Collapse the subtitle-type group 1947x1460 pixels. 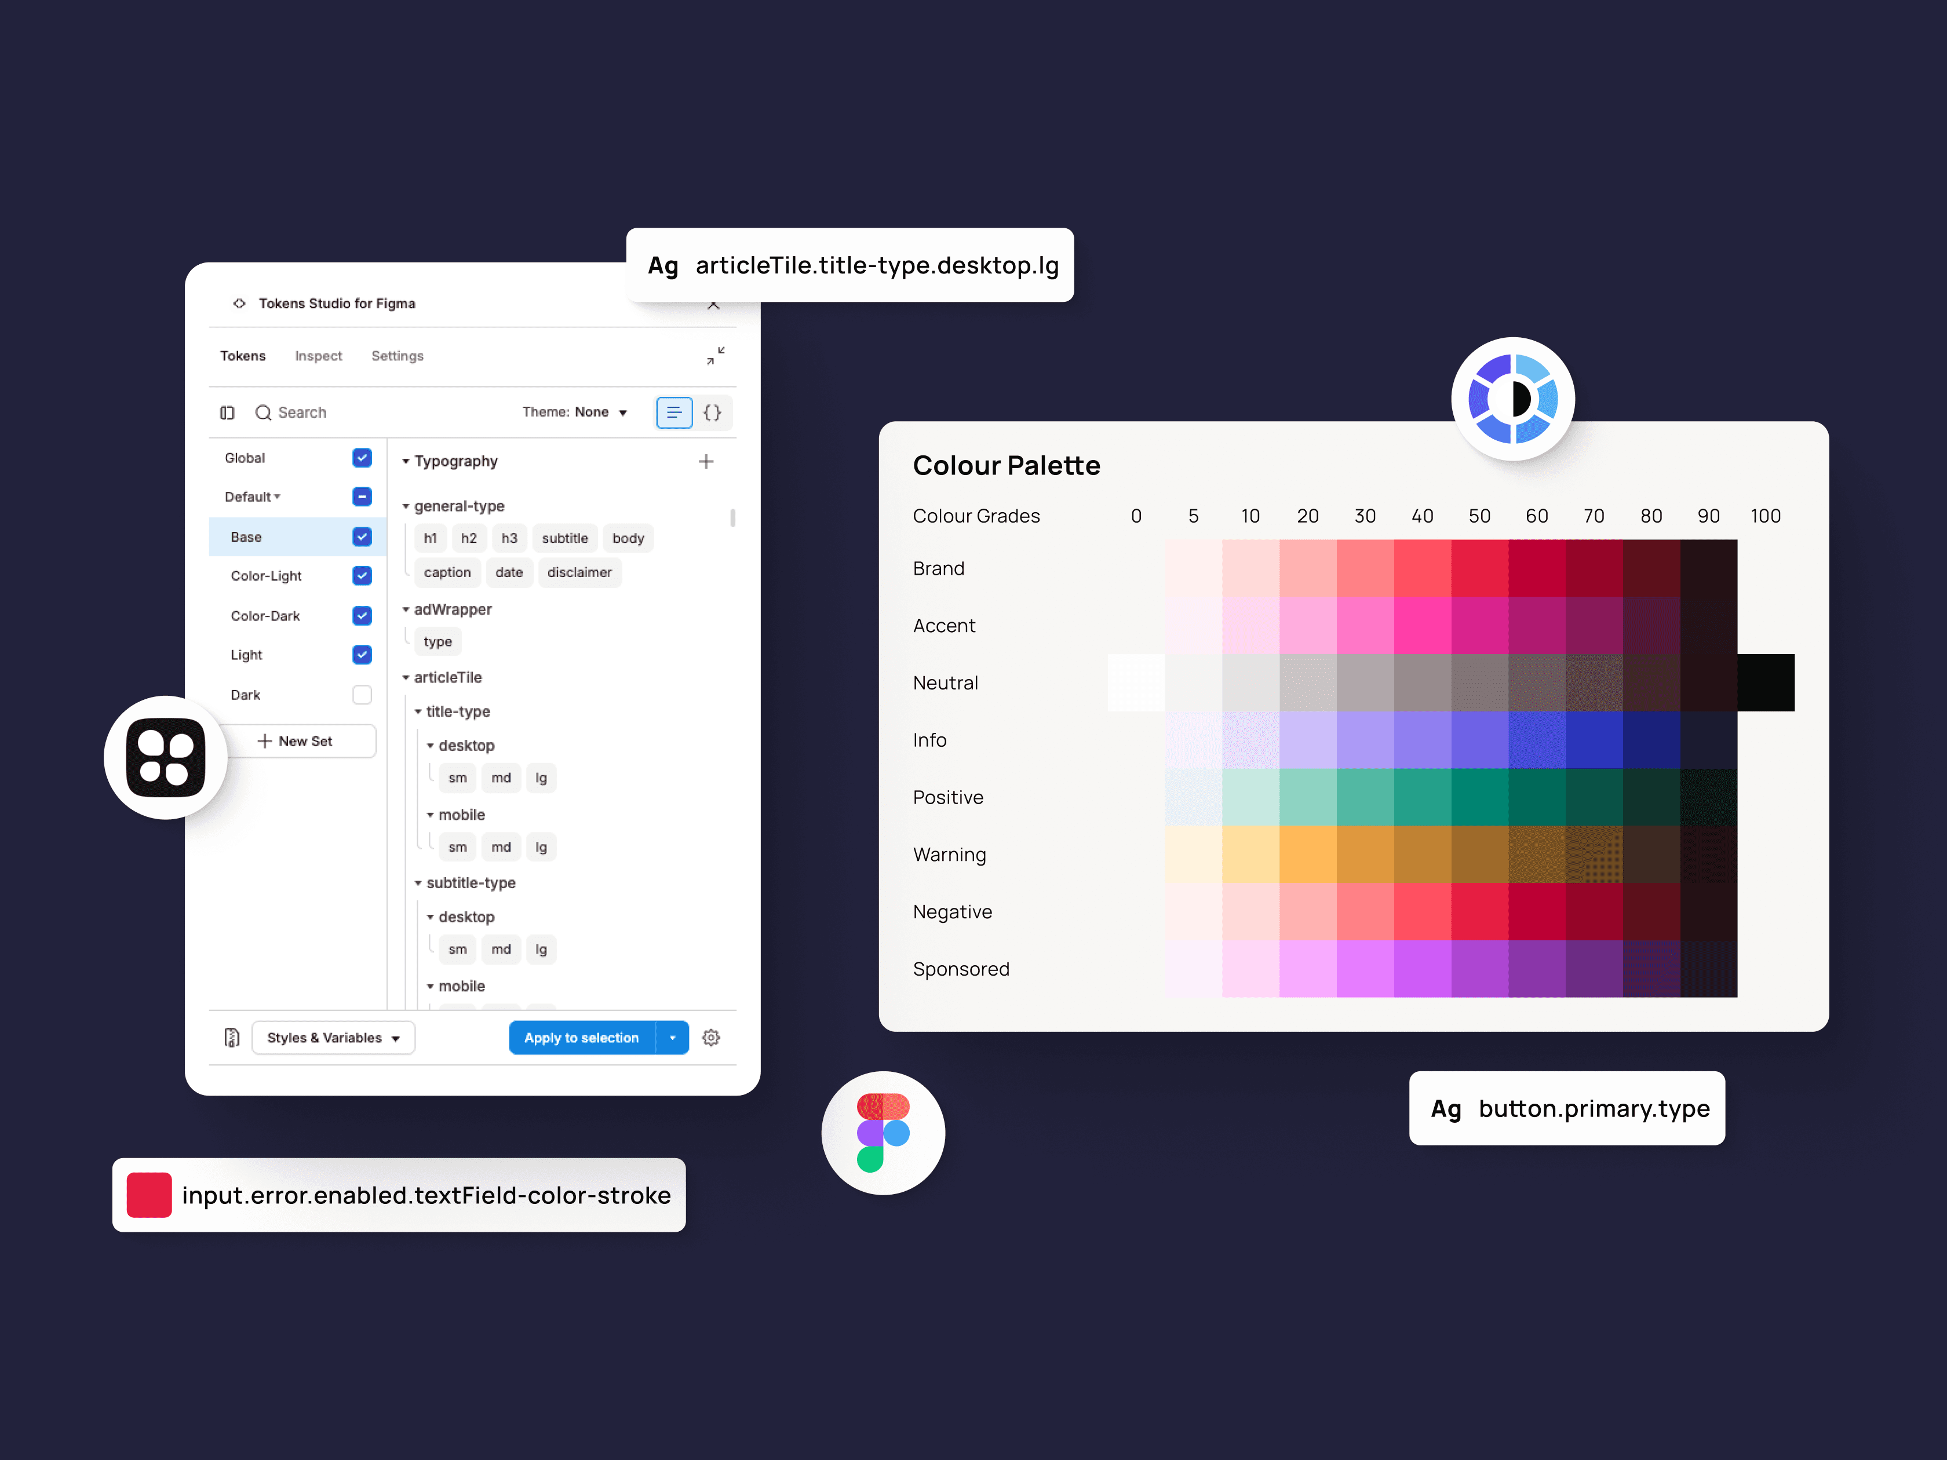(x=418, y=883)
